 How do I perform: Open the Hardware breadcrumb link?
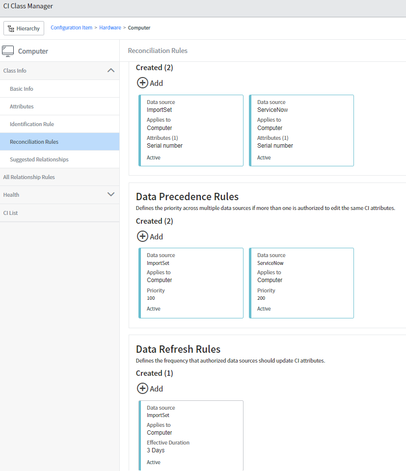click(110, 27)
